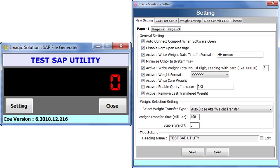Open the COMPort Setup tab
This screenshot has height=168, width=280.
point(166,21)
